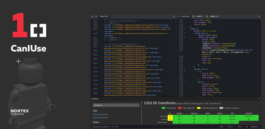Click the cursor position text in the status bar
Image resolution: width=265 pixels, height=129 pixels.
101,127
